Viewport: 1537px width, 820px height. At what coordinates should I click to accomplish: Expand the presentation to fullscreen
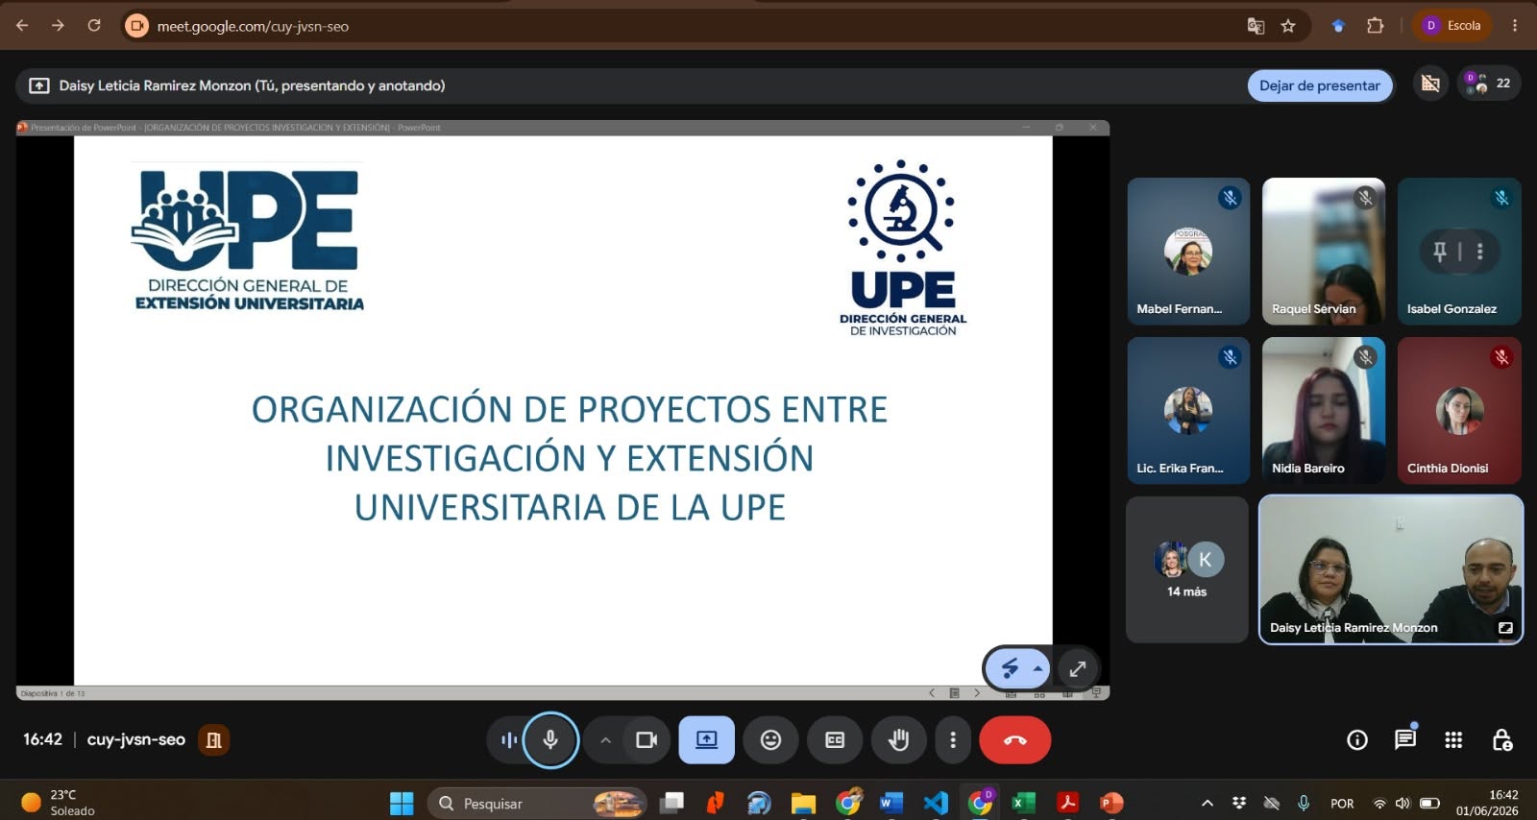click(1078, 668)
